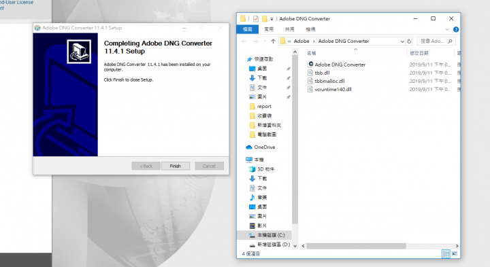Open the recent locations dropdown arrow

(265, 41)
